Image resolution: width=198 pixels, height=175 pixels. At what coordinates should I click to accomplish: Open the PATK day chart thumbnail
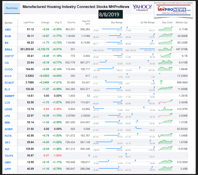(165, 135)
